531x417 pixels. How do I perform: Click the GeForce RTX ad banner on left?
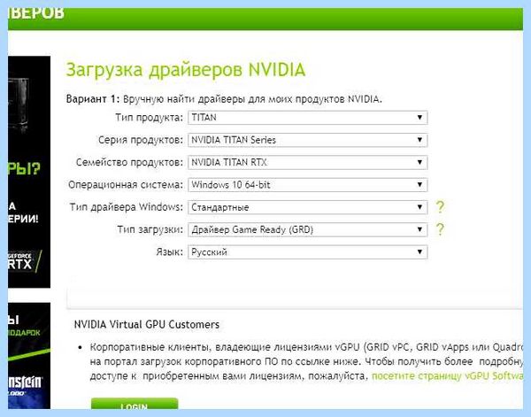point(29,172)
